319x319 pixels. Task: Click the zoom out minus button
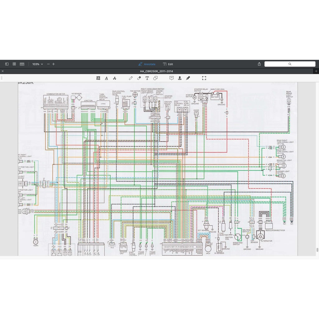pos(48,64)
